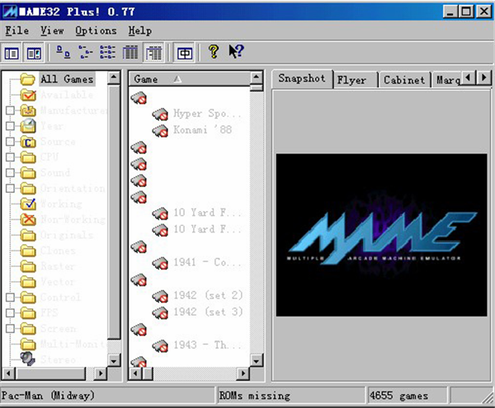Switch to the Flyer tab
The width and height of the screenshot is (495, 408).
point(352,80)
